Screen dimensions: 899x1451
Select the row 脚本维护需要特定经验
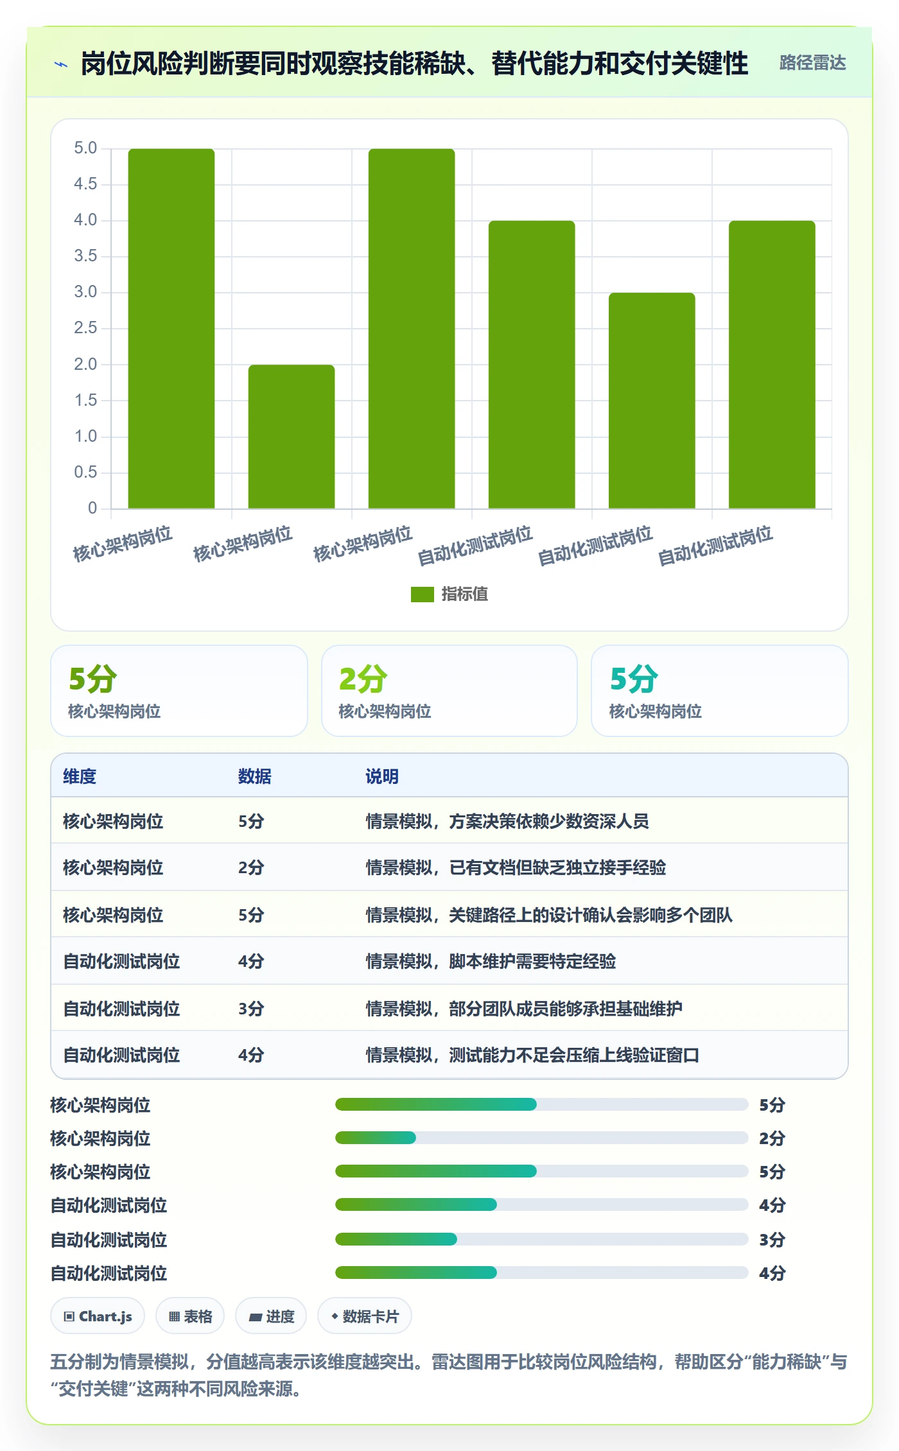[x=449, y=961]
